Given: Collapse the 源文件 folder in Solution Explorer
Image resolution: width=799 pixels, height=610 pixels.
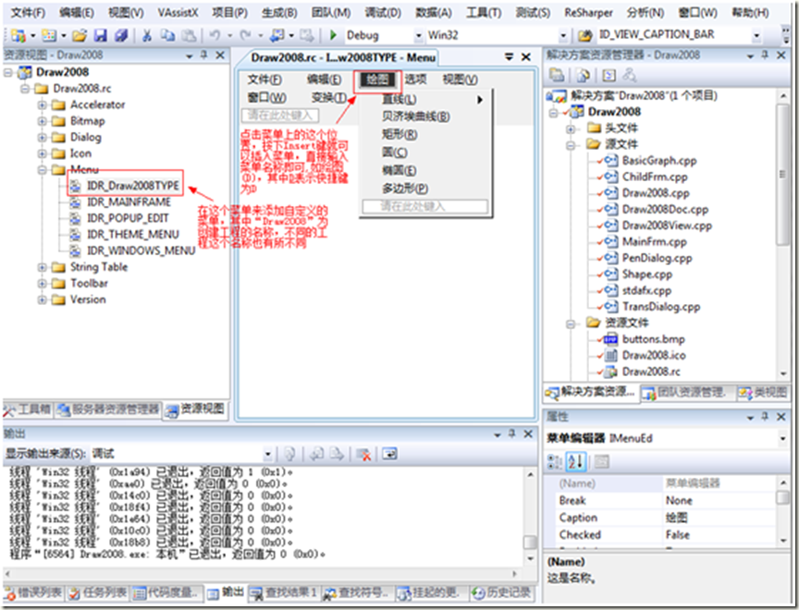Looking at the screenshot, I should click(571, 145).
